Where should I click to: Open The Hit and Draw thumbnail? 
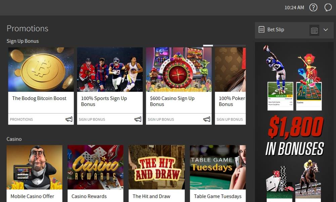tap(157, 167)
